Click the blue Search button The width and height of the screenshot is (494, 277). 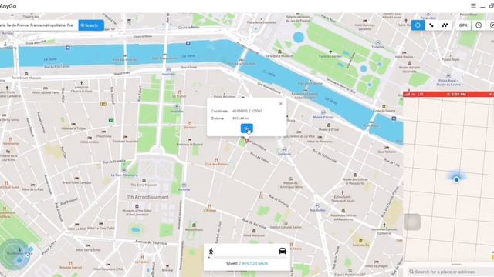tap(91, 25)
